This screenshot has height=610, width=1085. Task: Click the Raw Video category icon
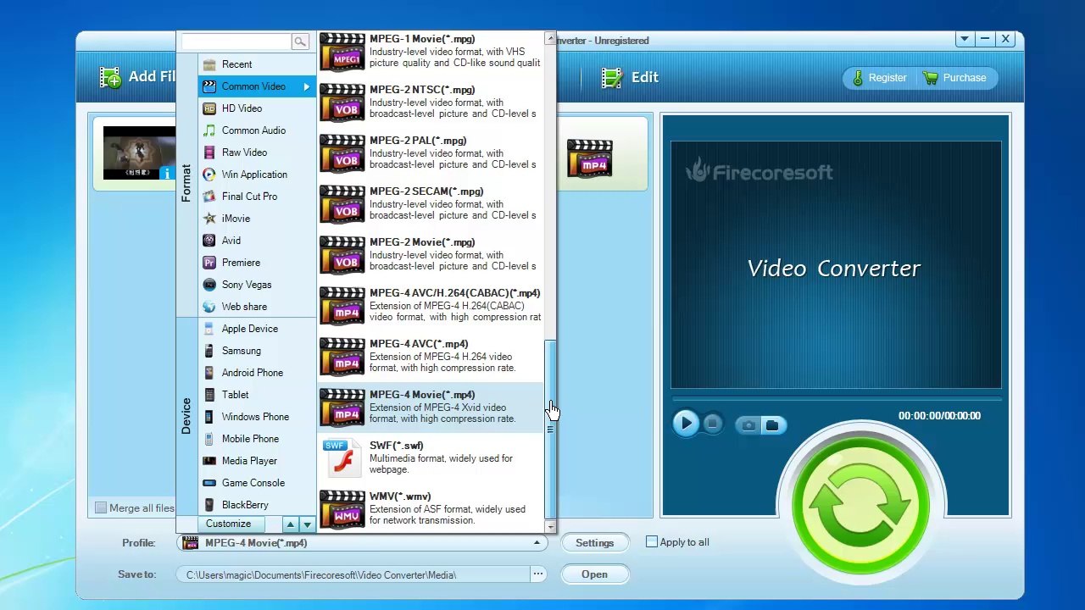[x=209, y=152]
